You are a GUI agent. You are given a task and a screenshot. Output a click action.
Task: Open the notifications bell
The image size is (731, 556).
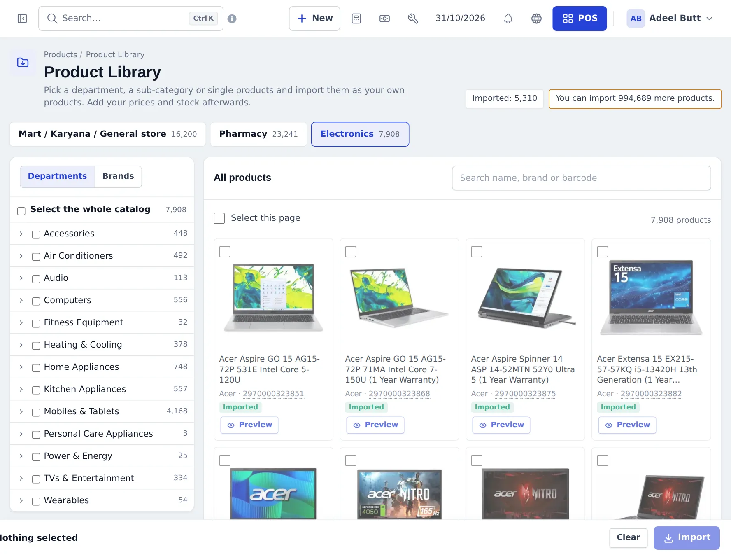tap(508, 19)
